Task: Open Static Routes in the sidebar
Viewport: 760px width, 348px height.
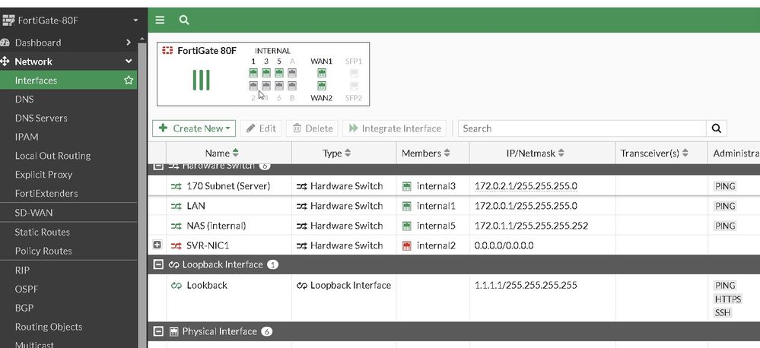Action: pos(43,232)
